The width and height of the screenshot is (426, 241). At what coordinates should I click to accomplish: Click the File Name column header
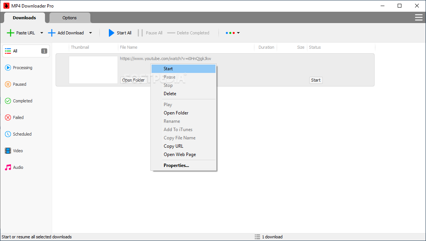129,47
